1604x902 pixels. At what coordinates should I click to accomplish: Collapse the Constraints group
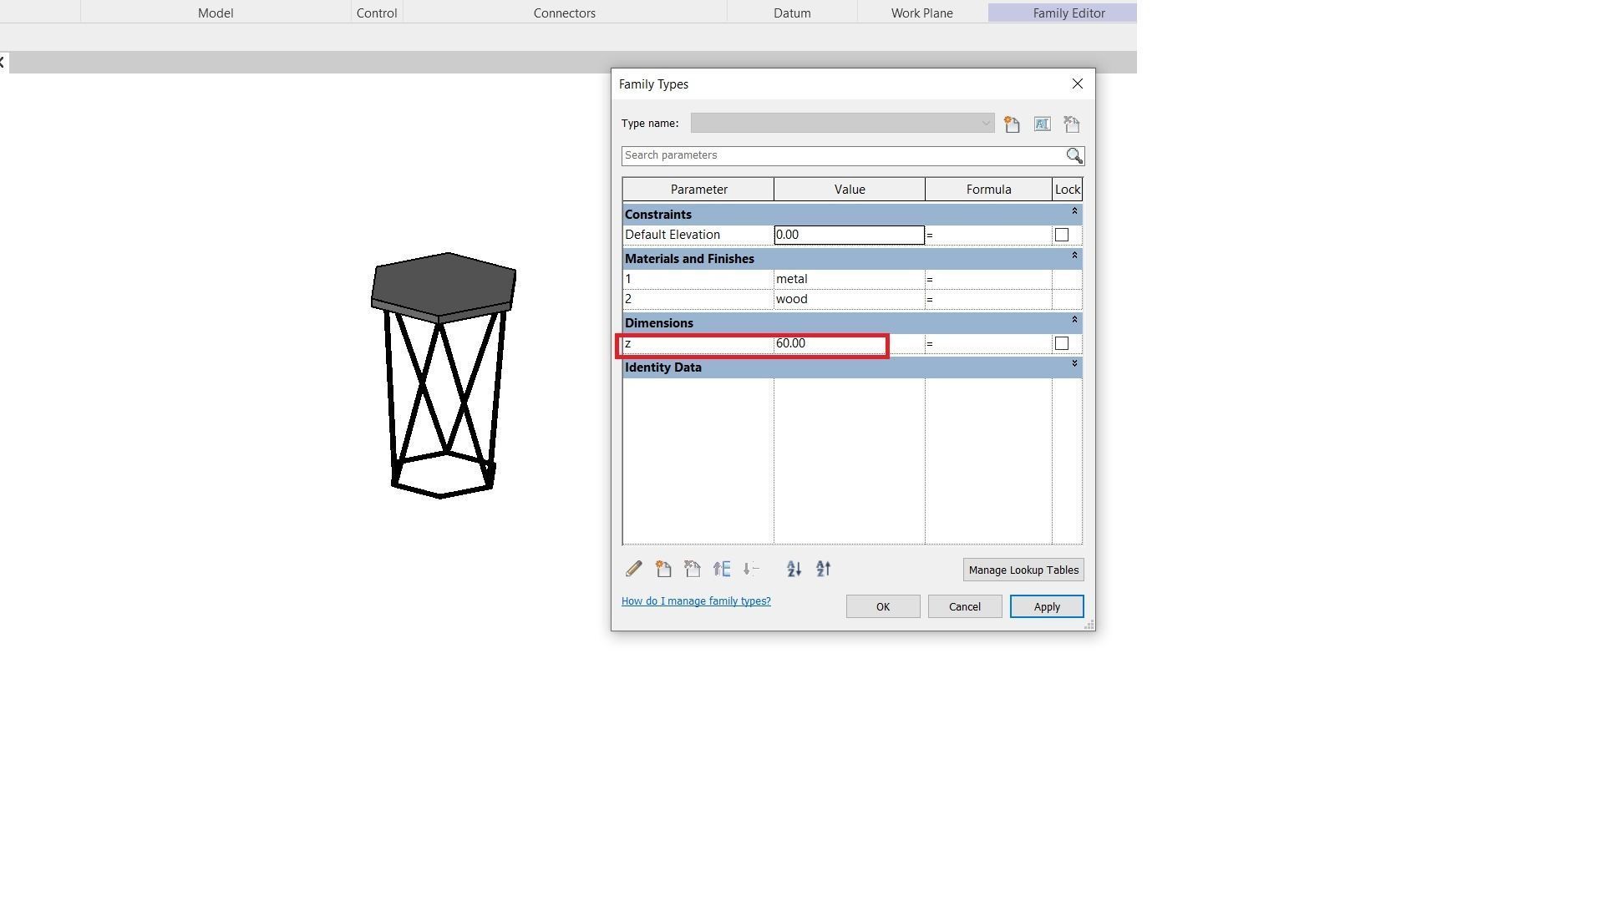[x=1074, y=212]
